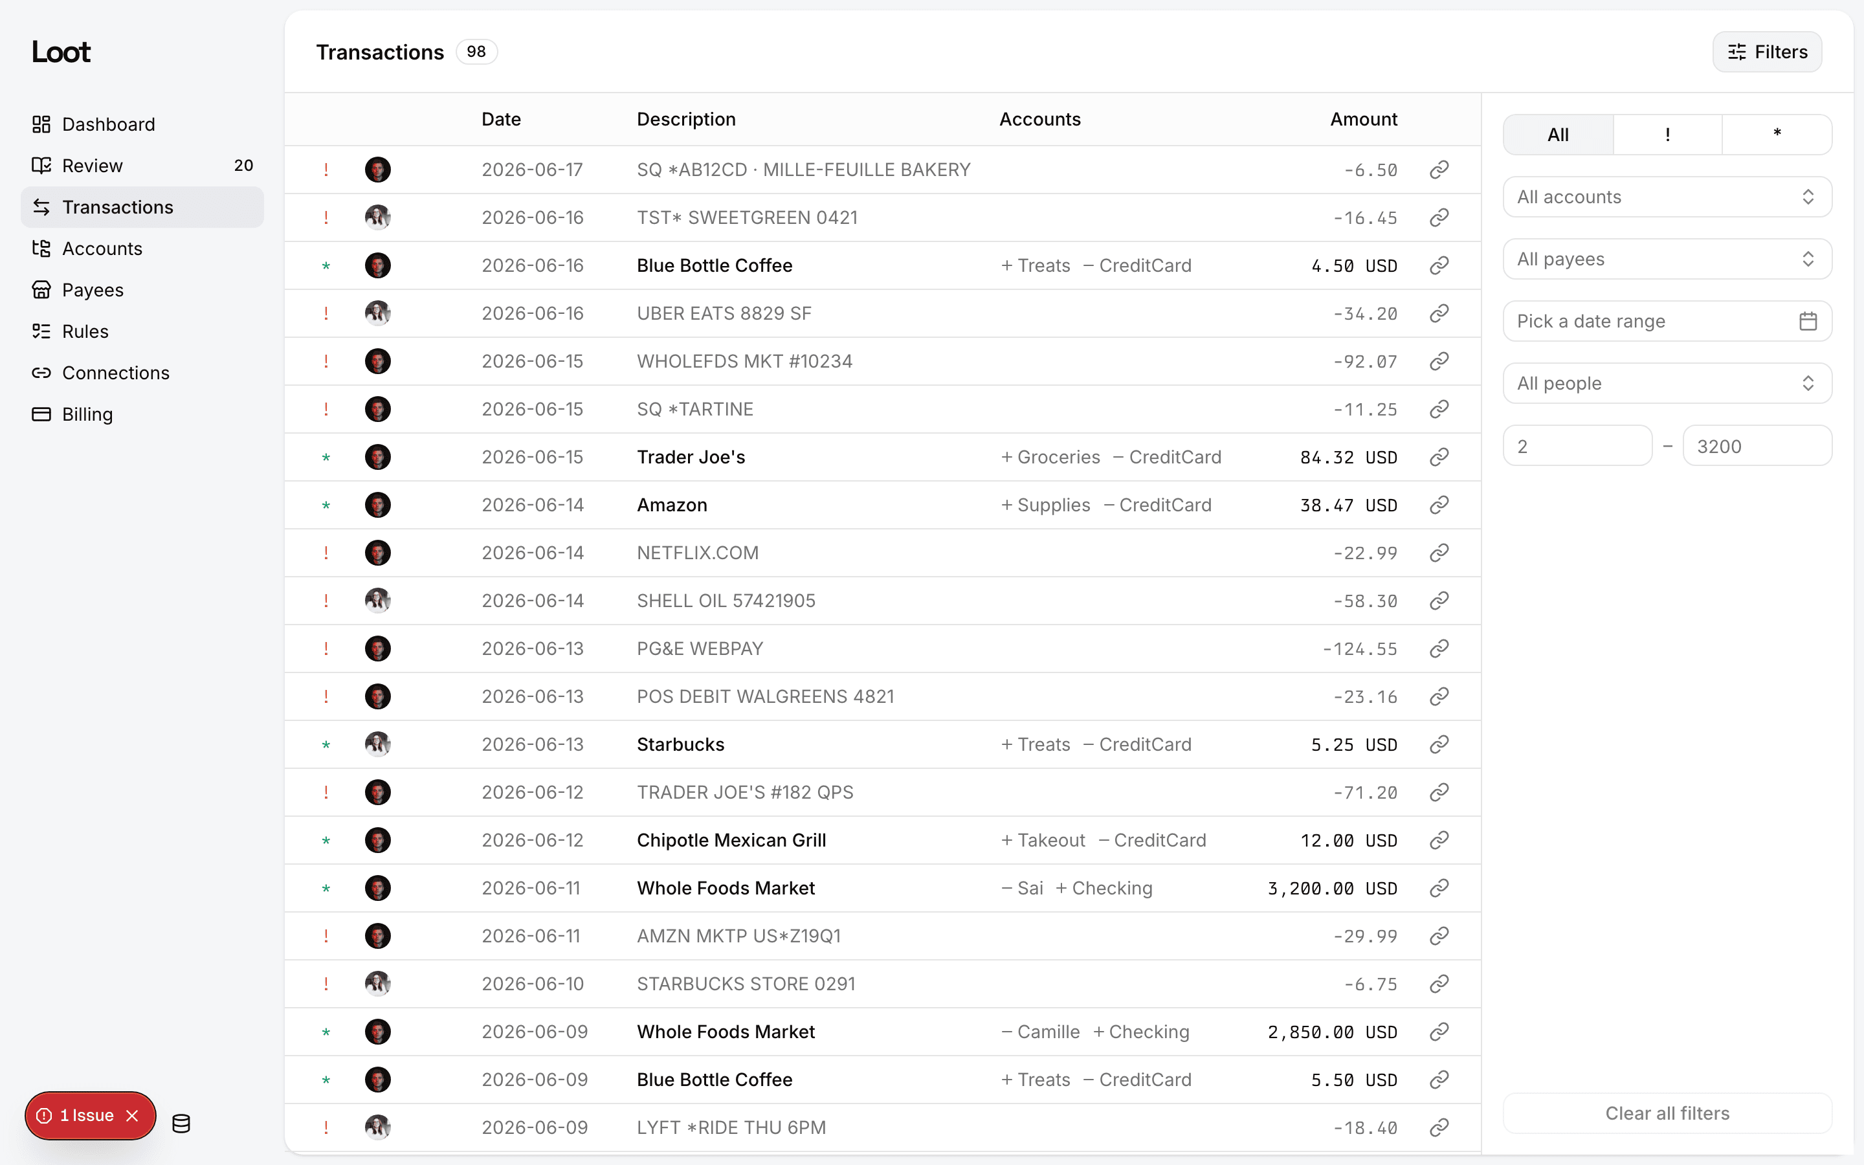Click link icon for LYFT *RIDE THU 6PM
This screenshot has height=1165, width=1864.
coord(1439,1127)
